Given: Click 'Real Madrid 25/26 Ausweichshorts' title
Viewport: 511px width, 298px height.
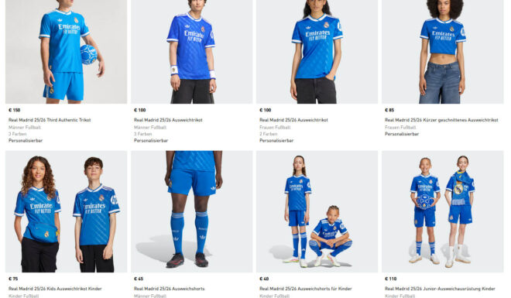Looking at the screenshot, I should pyautogui.click(x=169, y=289).
